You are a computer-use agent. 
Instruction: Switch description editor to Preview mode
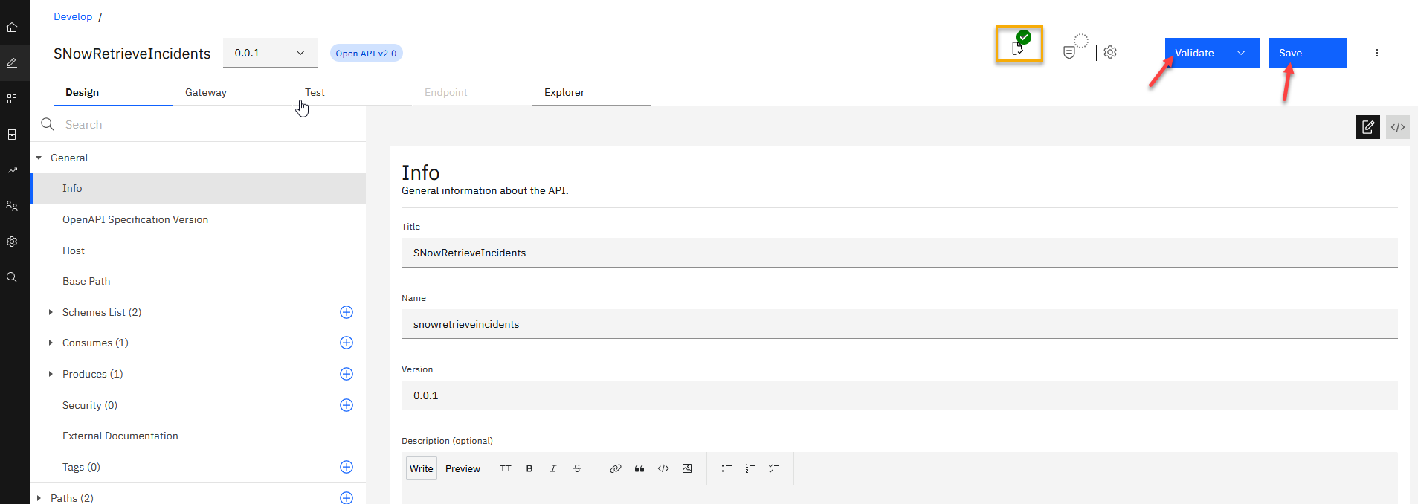[x=463, y=468]
